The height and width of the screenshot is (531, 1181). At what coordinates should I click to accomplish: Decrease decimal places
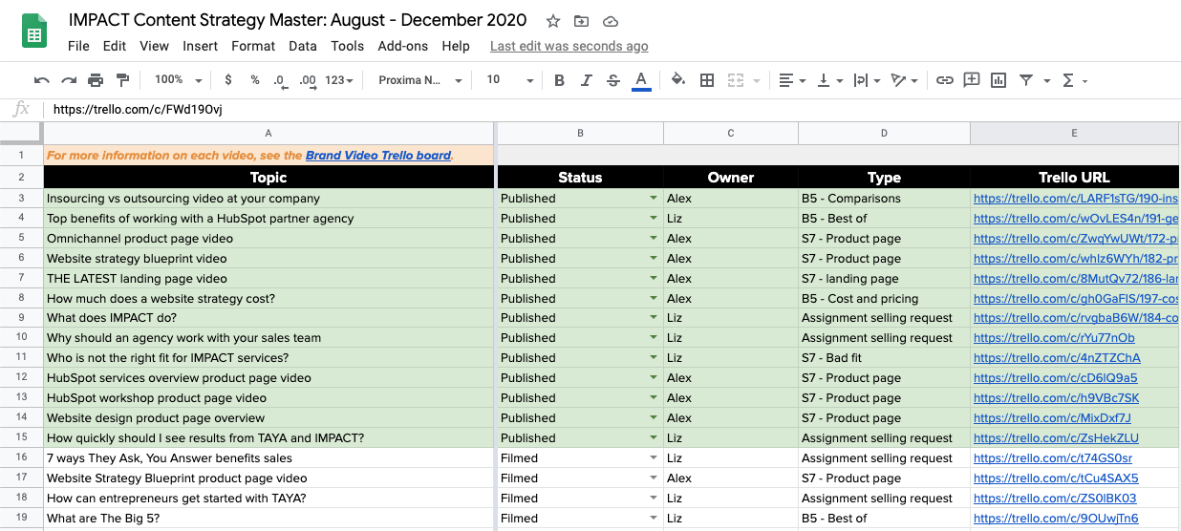[x=280, y=80]
